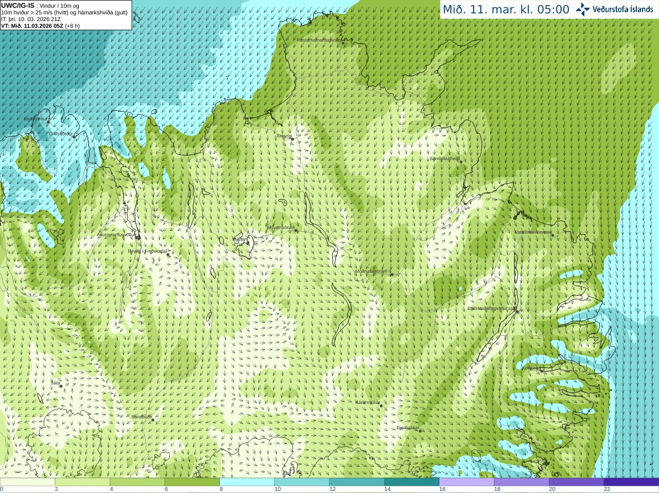Click the 8–10 m/s cyan legend swatch
Image resolution: width=659 pixels, height=493 pixels.
[x=247, y=482]
